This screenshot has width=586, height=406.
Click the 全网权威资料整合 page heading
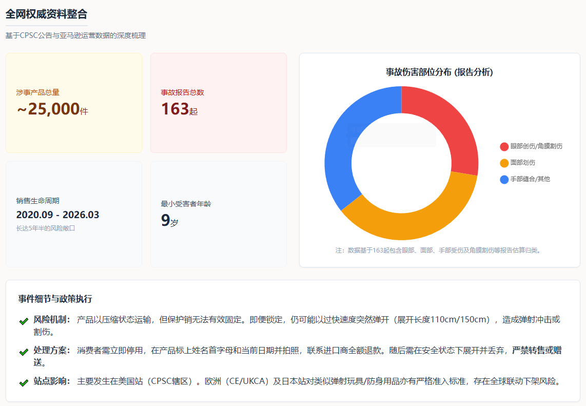coord(46,14)
